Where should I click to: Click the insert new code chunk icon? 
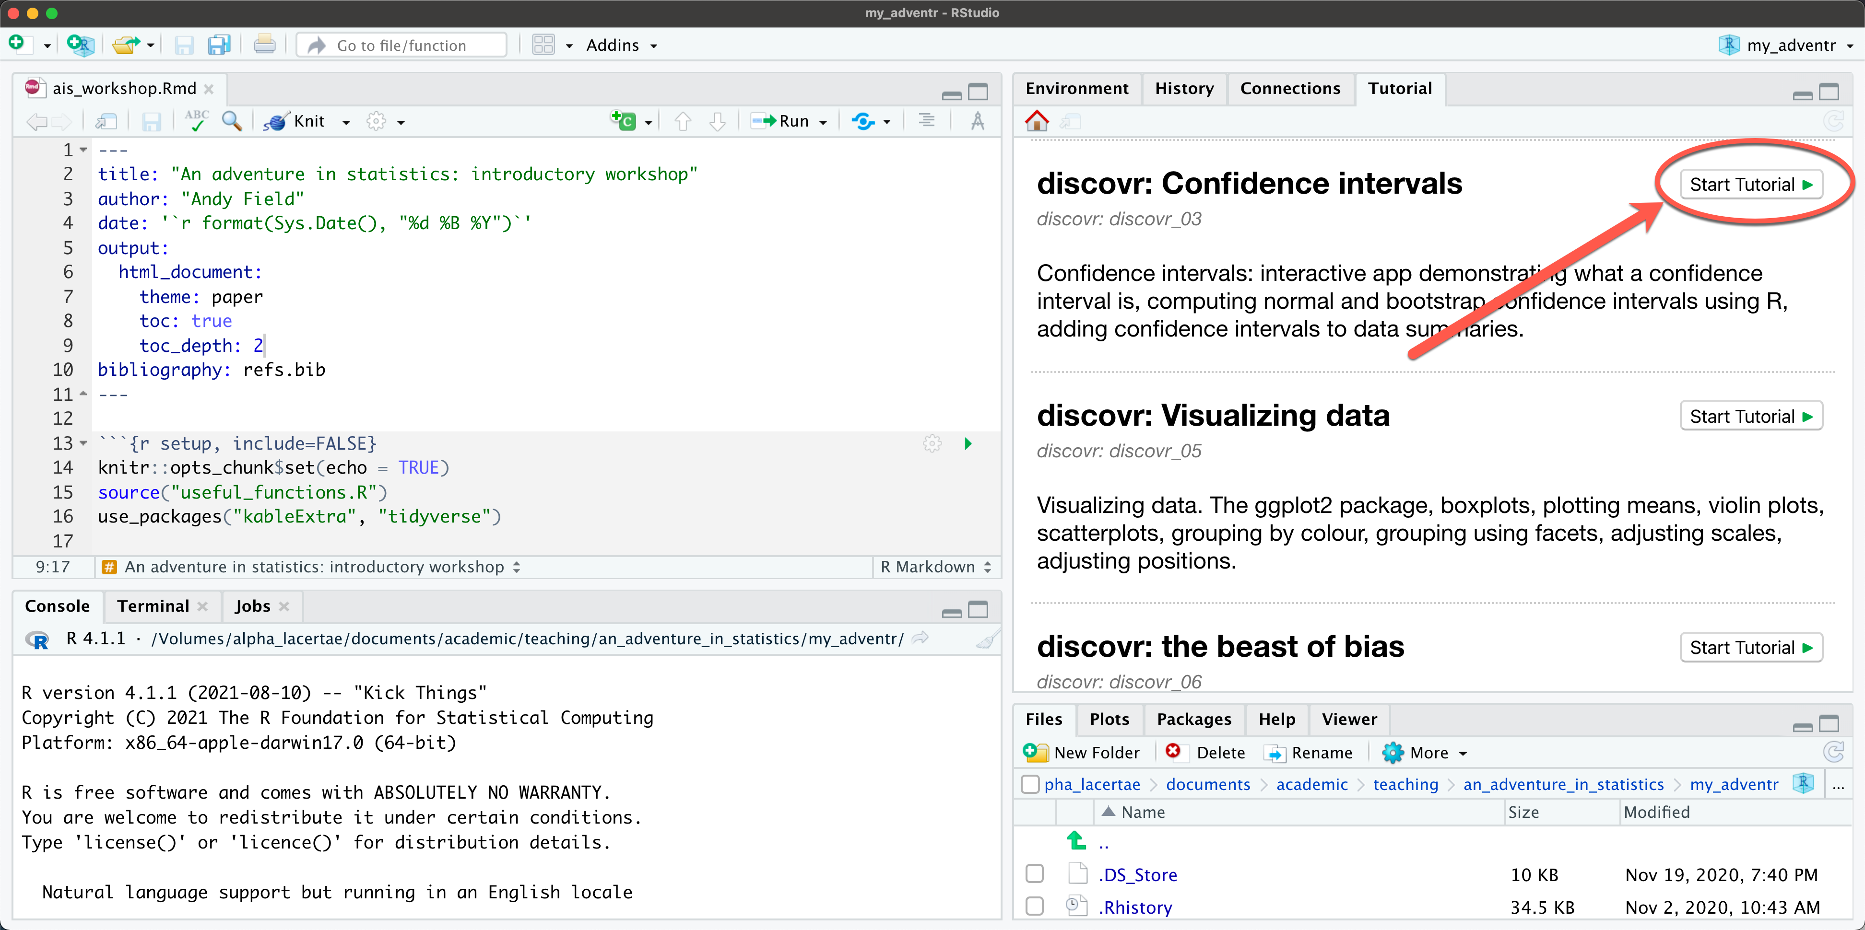click(624, 121)
